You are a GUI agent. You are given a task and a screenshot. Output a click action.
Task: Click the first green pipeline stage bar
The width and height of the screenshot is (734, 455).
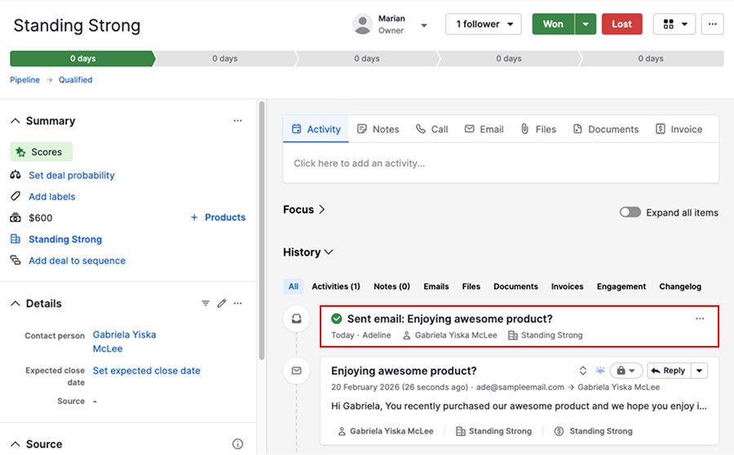click(82, 59)
